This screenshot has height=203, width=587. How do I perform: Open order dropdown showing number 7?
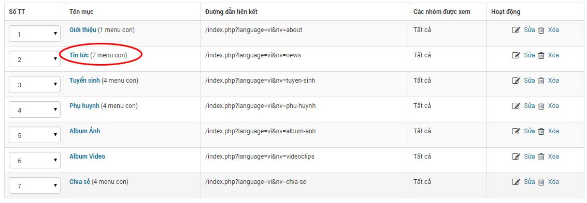[x=34, y=185]
